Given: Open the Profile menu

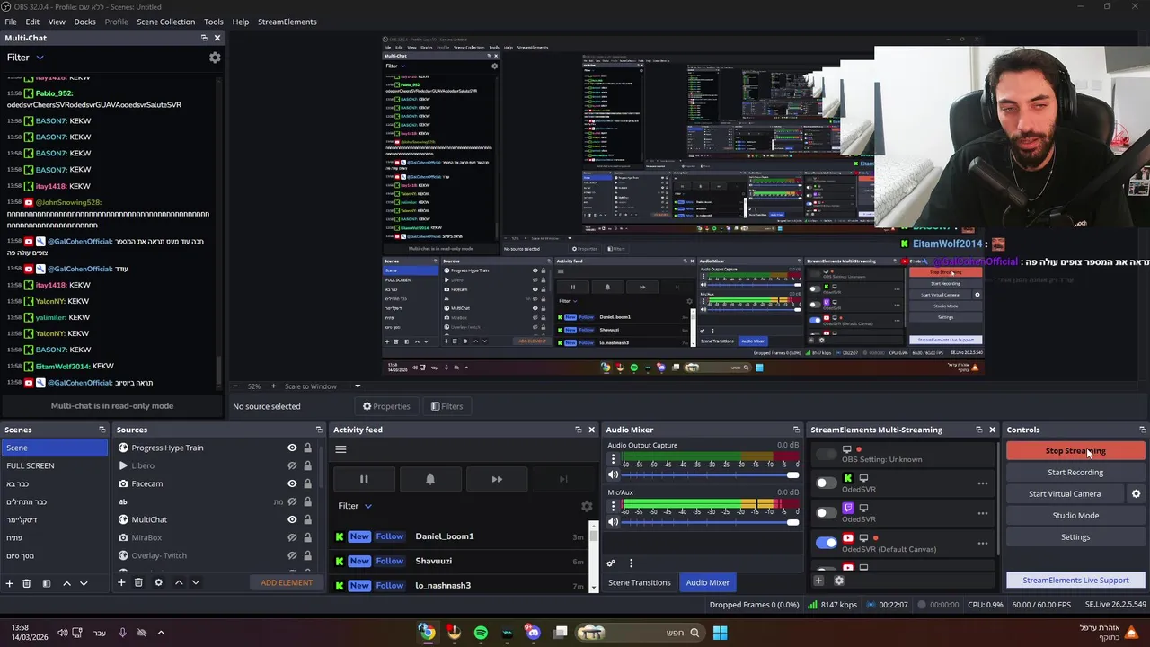Looking at the screenshot, I should pos(116,22).
